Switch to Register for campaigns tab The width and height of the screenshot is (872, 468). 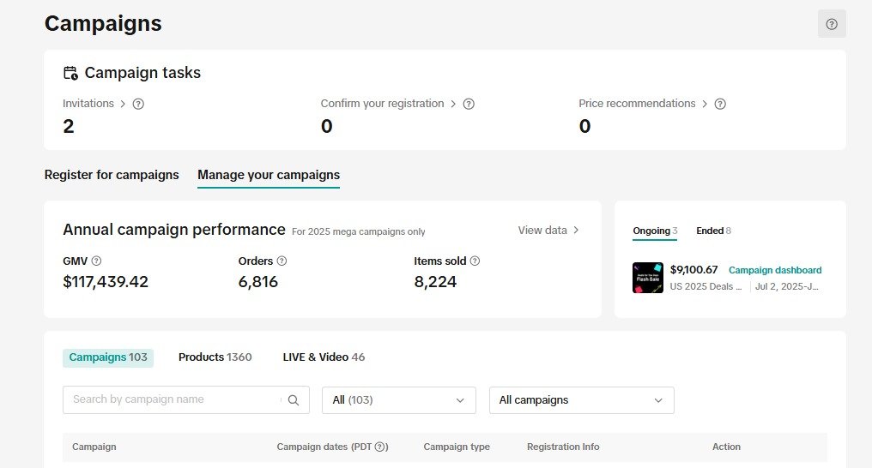pyautogui.click(x=112, y=175)
